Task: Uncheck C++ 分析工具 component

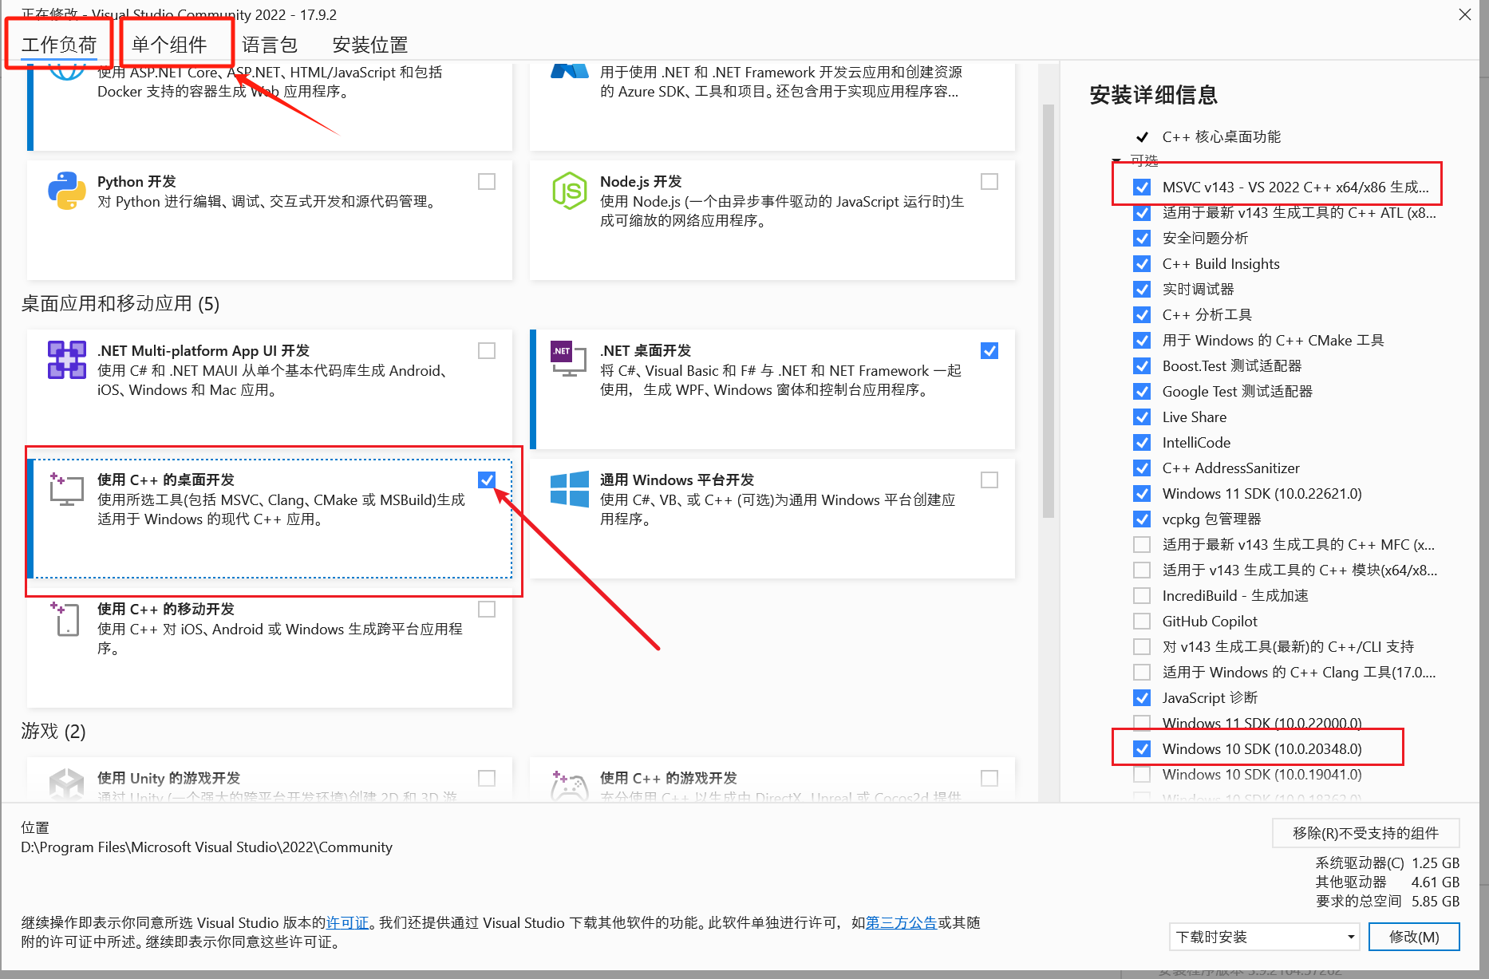Action: 1142,315
